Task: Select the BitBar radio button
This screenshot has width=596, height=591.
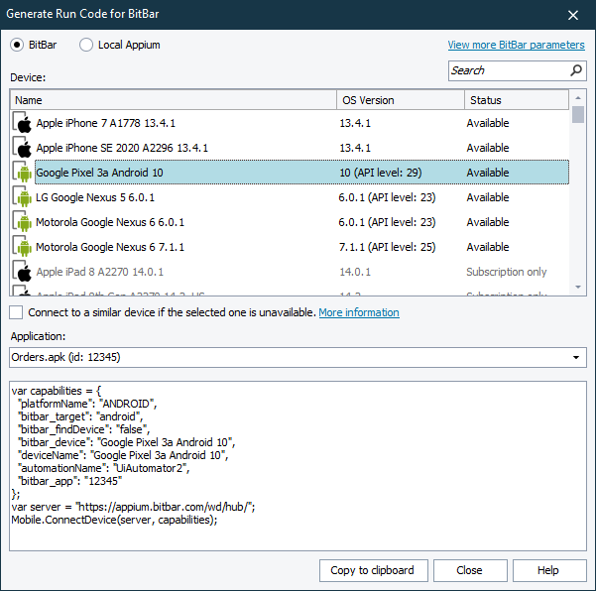Action: [19, 45]
